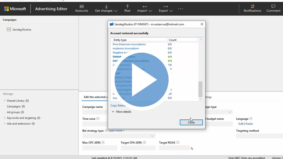Click the Max CPC (IDR) input field
Viewport: 283px width, 159px height.
pos(100,148)
